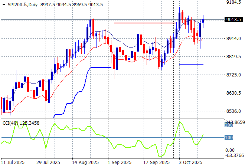Click the 8725.0 price axis label
The height and width of the screenshot is (167, 245).
pos(234,75)
